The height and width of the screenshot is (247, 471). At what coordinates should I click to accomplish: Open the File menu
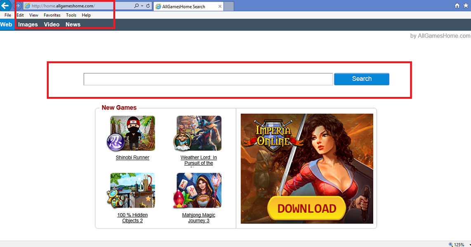(8, 15)
